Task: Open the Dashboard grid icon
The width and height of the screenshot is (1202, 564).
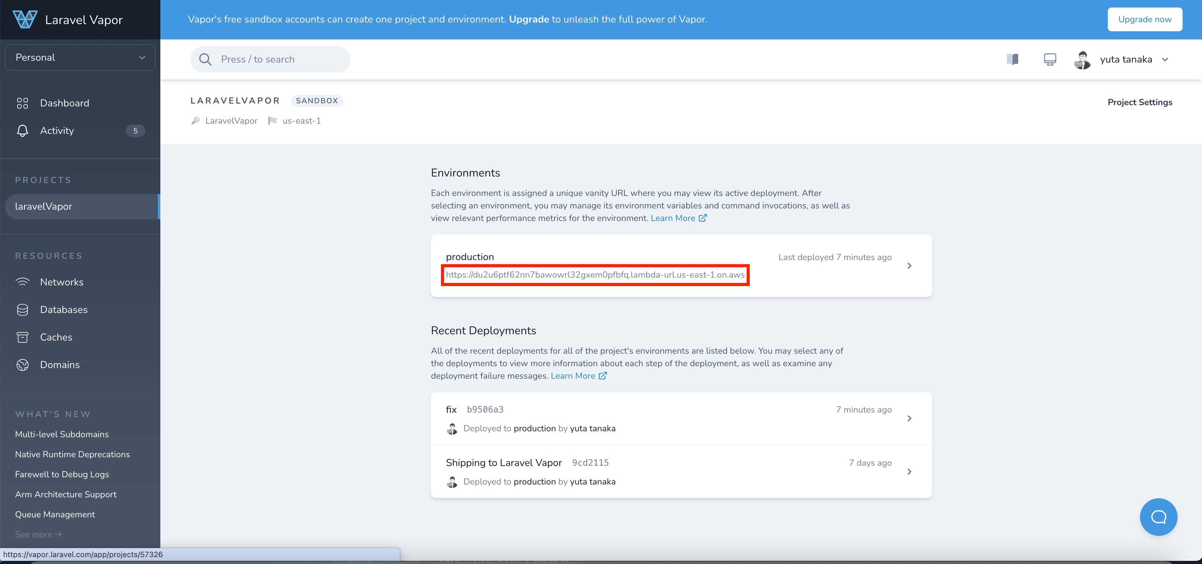Action: click(x=23, y=103)
